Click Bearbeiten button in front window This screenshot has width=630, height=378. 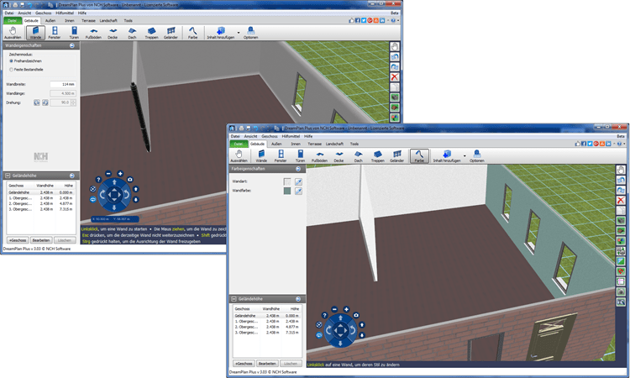click(267, 363)
